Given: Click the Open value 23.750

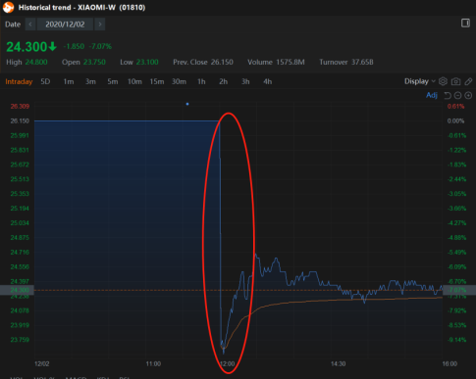Looking at the screenshot, I should click(94, 62).
